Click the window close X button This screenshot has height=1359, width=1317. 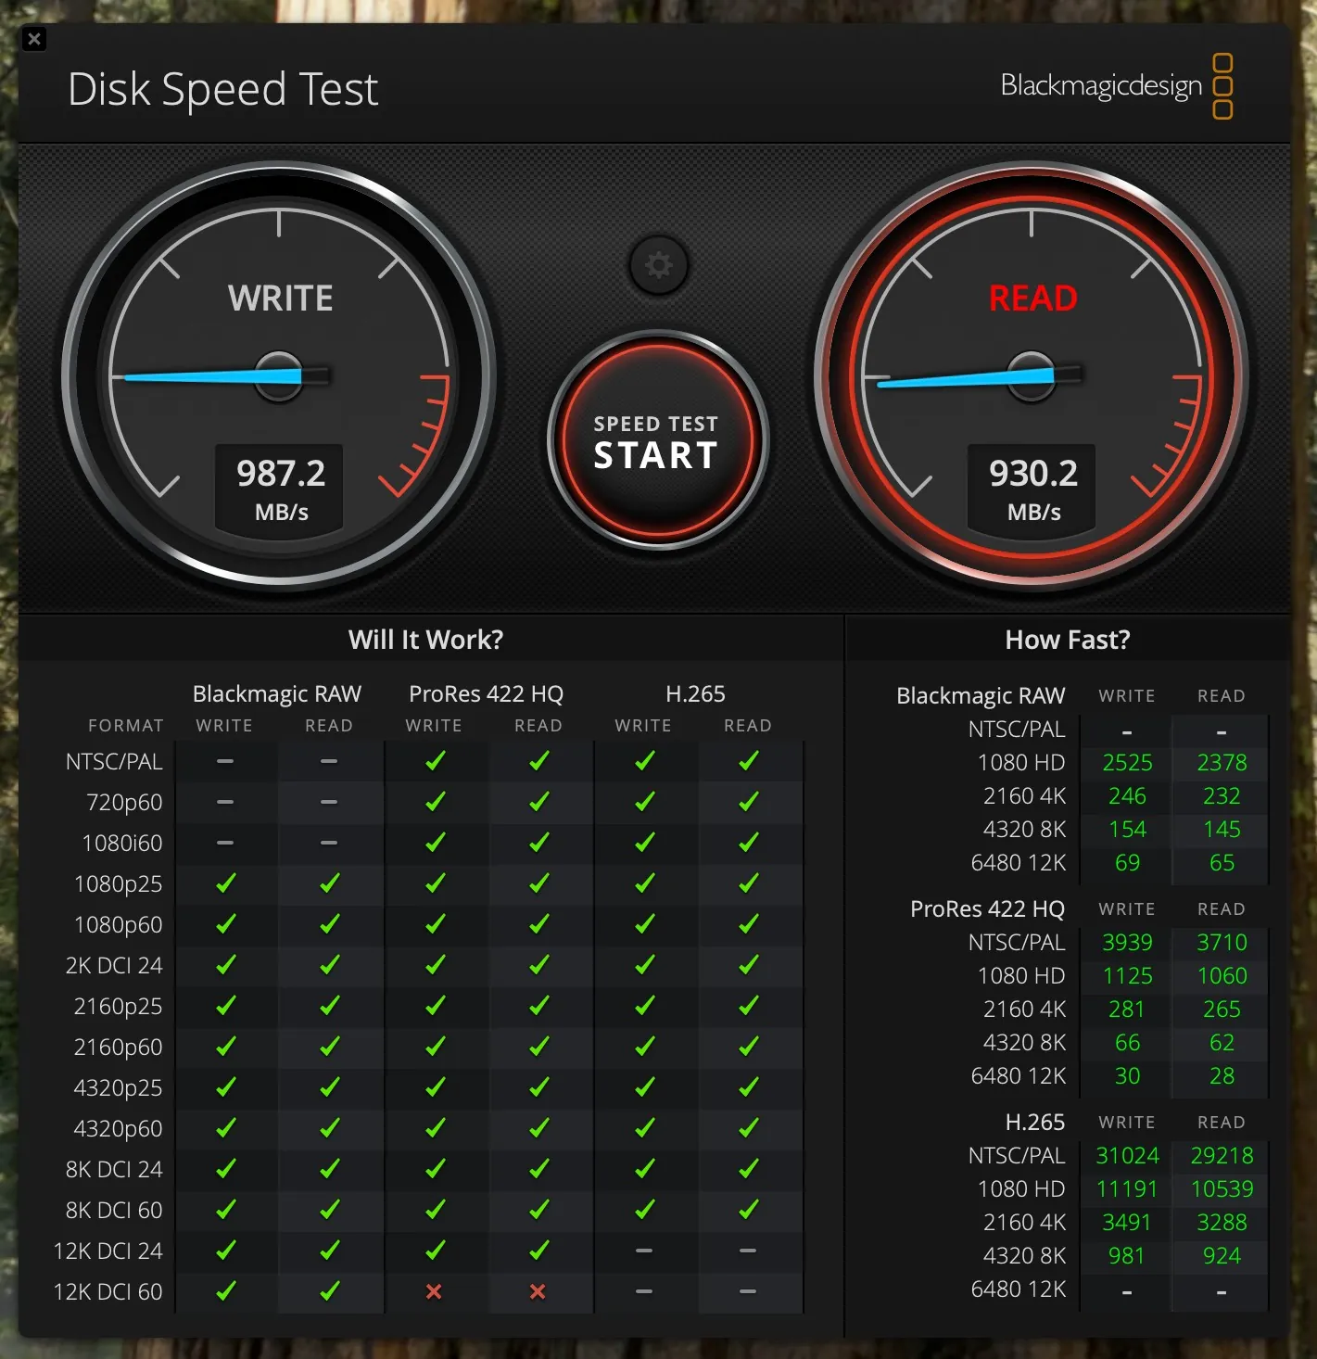[x=34, y=39]
